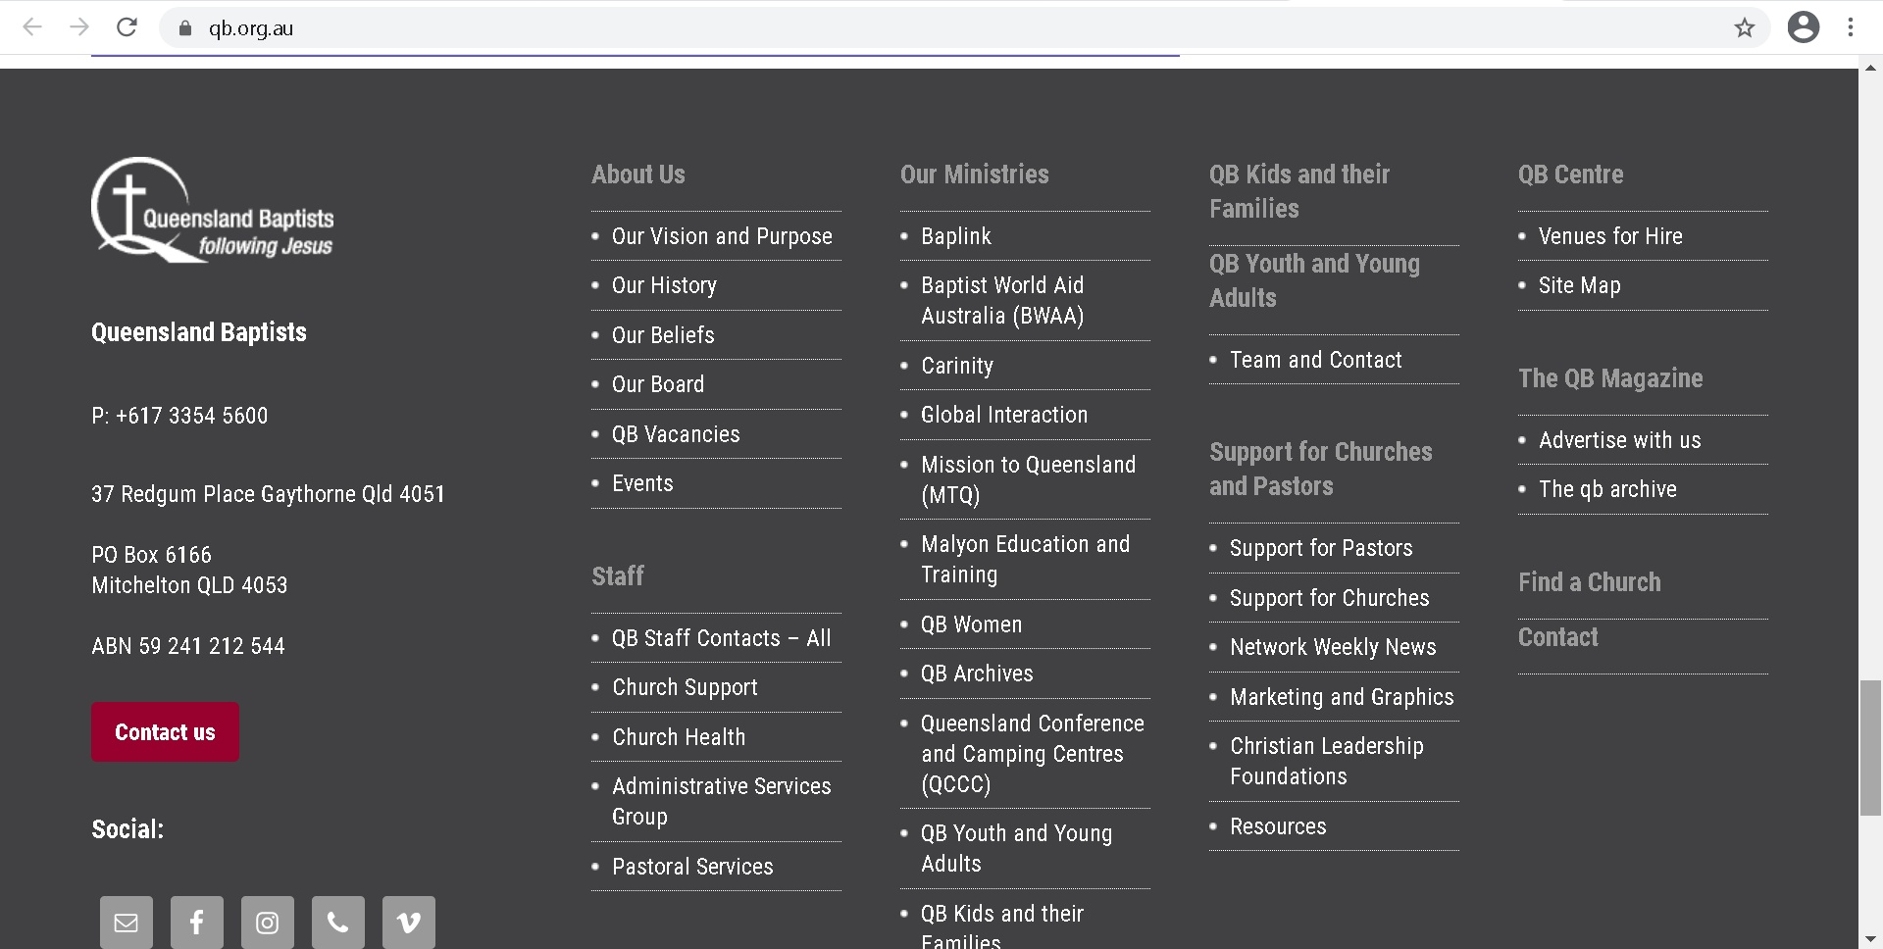This screenshot has width=1883, height=949.
Task: Open the Network Weekly News link
Action: pos(1333,647)
